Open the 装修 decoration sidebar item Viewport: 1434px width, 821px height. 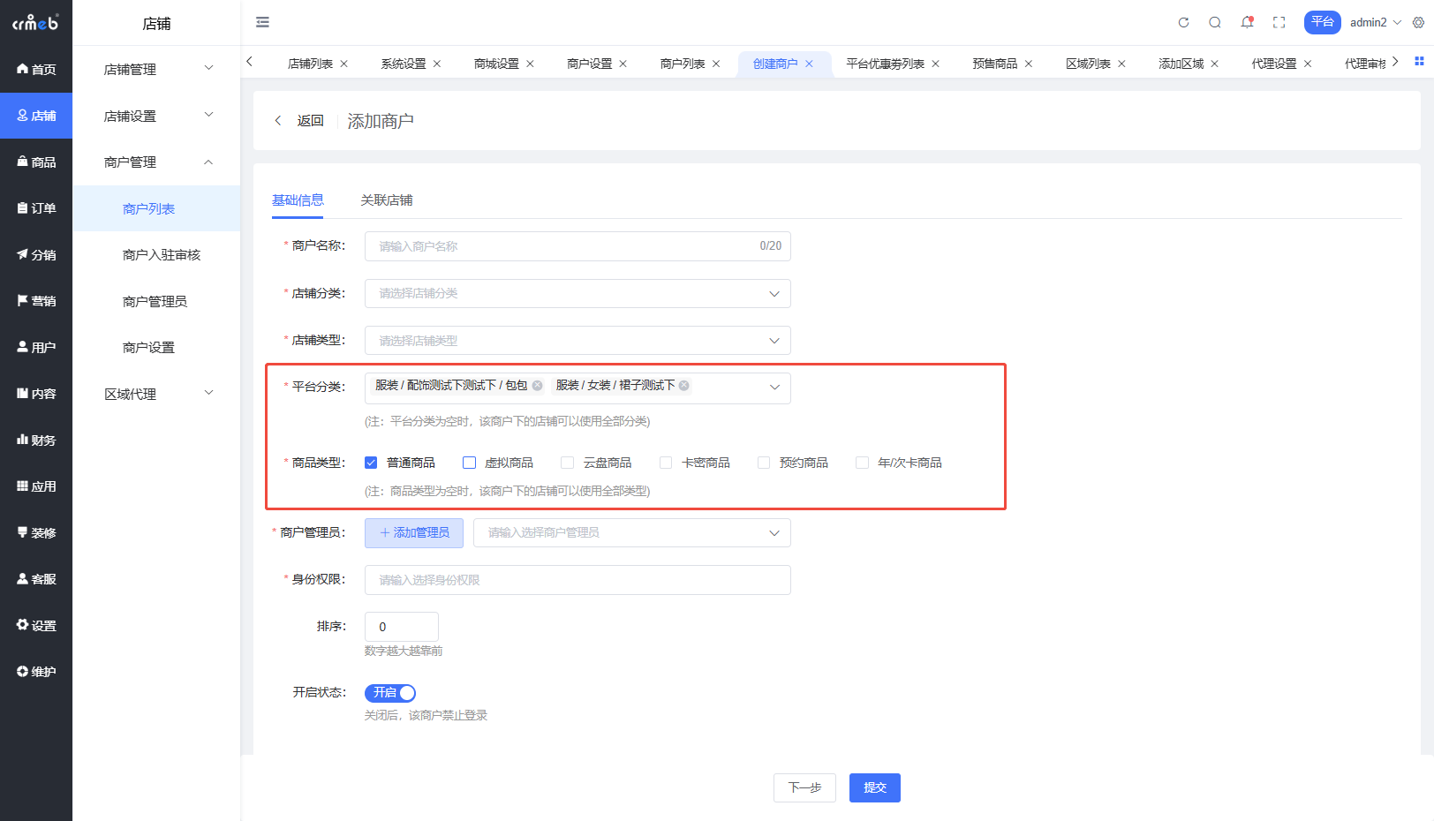pos(36,532)
